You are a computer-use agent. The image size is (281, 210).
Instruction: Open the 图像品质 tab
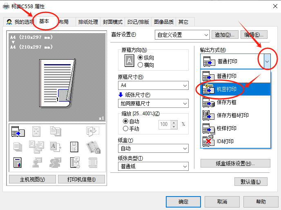[x=163, y=22]
